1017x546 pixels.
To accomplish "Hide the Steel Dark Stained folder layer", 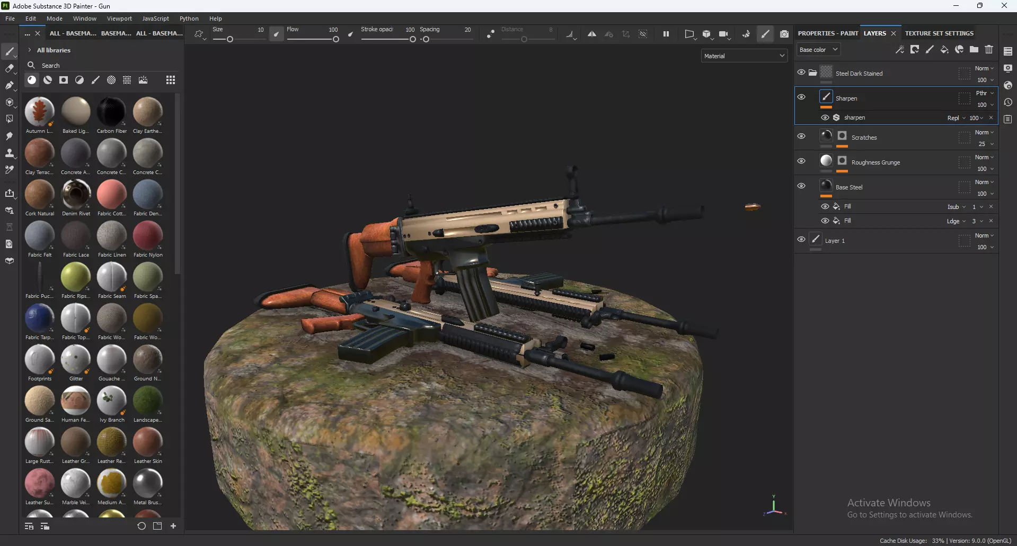I will tap(801, 72).
